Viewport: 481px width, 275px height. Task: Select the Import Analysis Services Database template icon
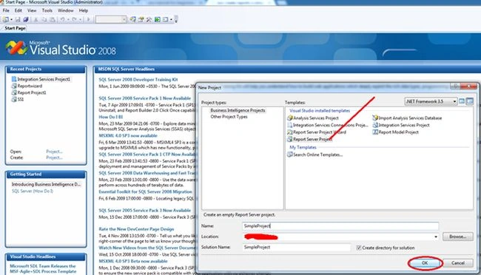(375, 118)
